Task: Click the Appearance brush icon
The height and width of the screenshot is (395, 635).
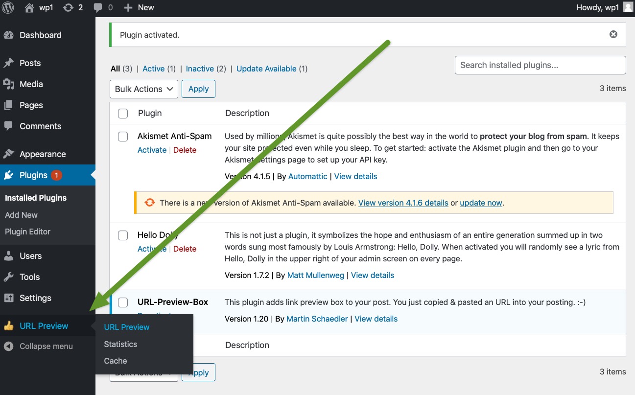Action: click(x=8, y=154)
